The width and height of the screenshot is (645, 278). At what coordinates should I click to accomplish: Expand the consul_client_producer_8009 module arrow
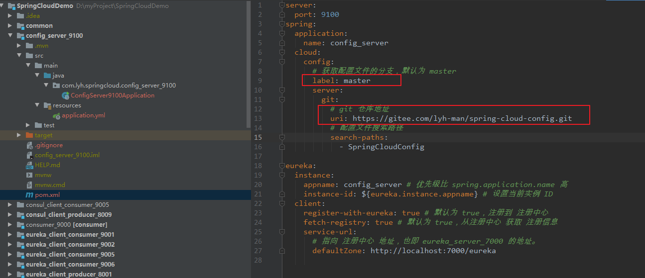point(10,215)
